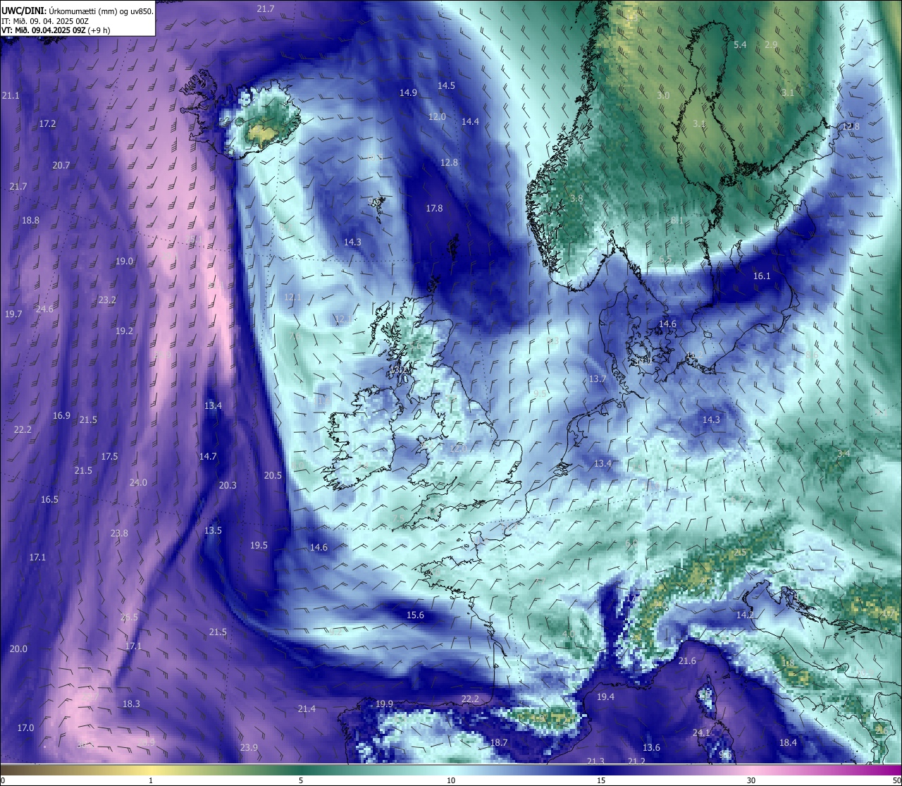Click the value 16.5 on the map
902x786 pixels.
(49, 499)
